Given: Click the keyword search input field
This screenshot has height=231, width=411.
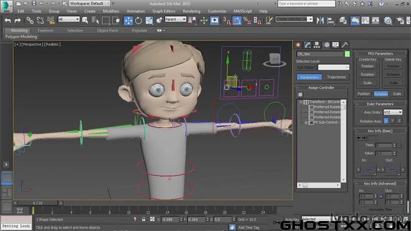Looking at the screenshot, I should coord(306,4).
